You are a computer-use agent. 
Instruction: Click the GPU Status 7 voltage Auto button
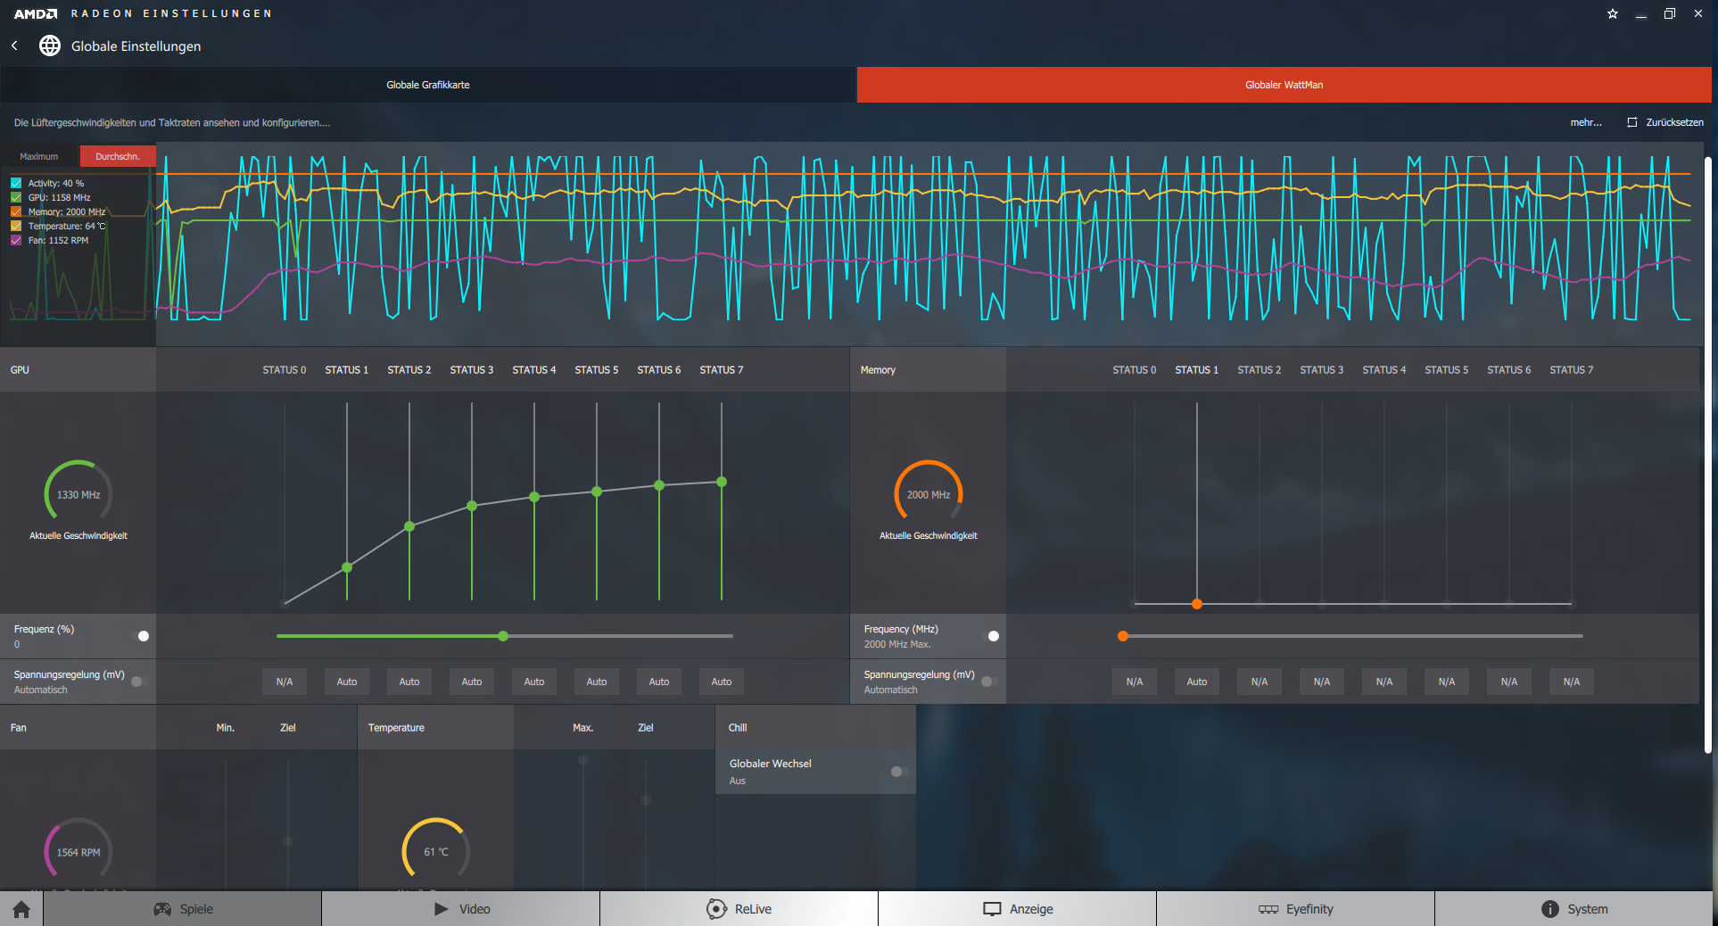coord(722,682)
